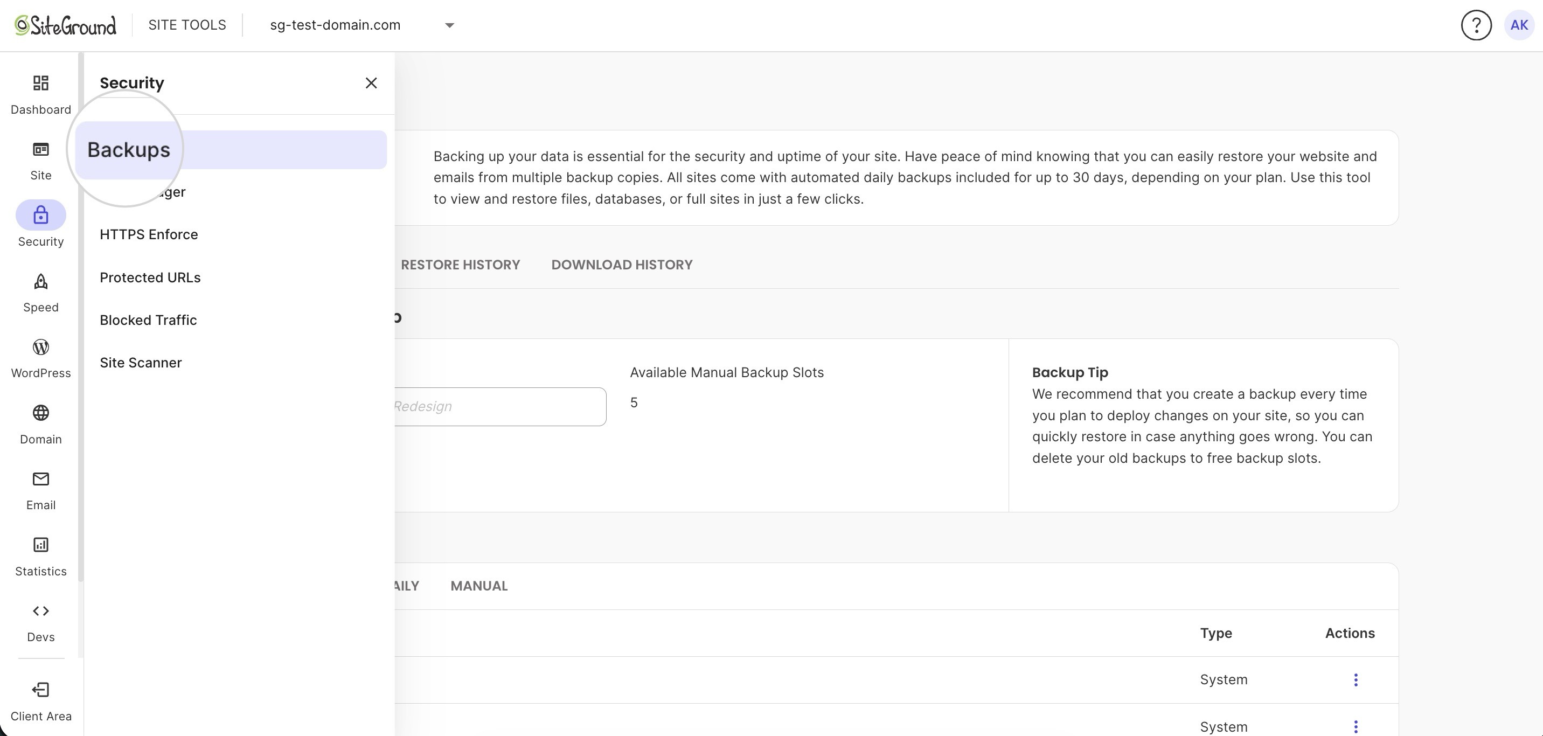Click the Site Tools header label
The width and height of the screenshot is (1543, 736).
coord(187,25)
